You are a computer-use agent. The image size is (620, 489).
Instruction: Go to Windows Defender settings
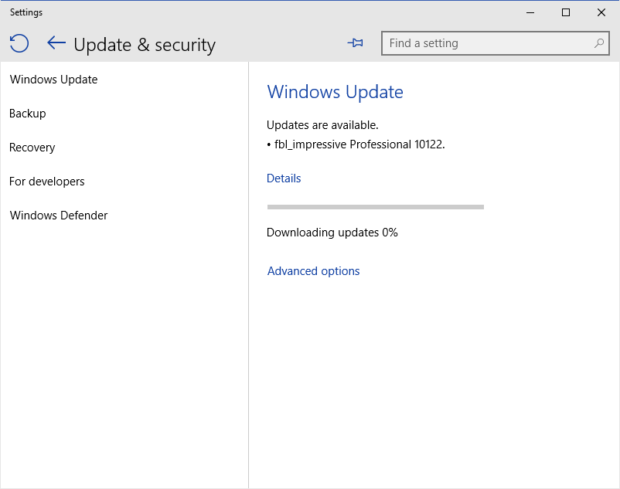click(59, 216)
